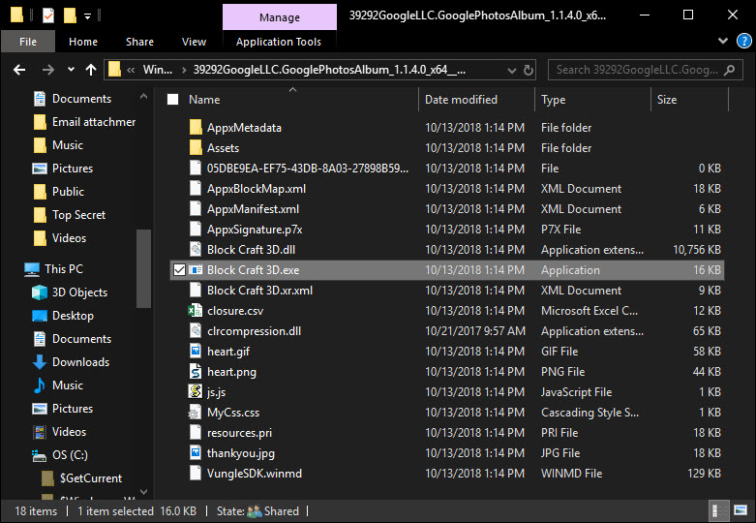The image size is (756, 523).
Task: Toggle the select all checkbox in header
Action: pyautogui.click(x=172, y=100)
